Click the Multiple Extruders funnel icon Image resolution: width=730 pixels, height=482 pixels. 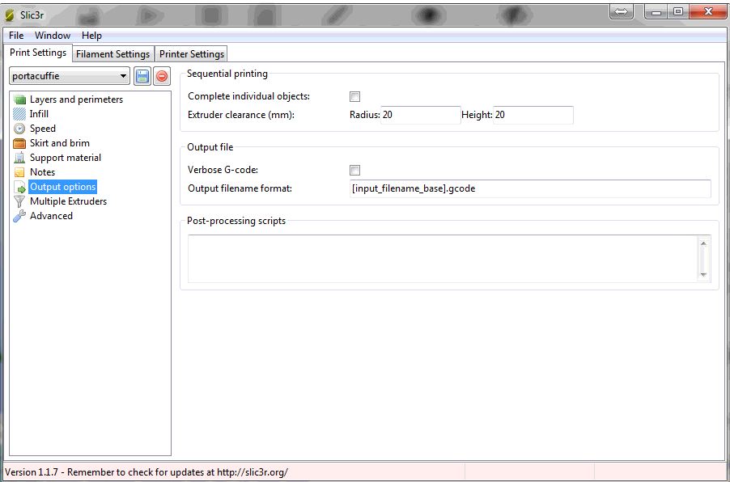point(19,201)
